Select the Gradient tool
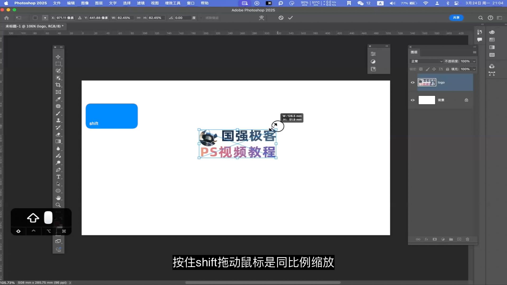This screenshot has width=507, height=285. coord(58,141)
